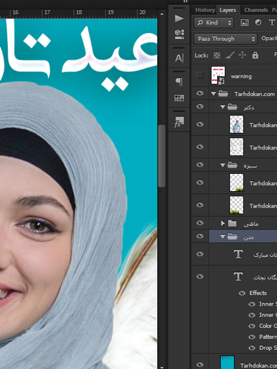Expand the ماهی group
277x369 pixels.
coord(223,223)
